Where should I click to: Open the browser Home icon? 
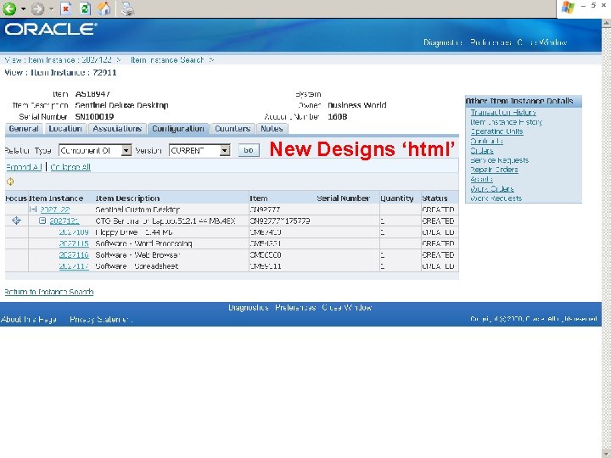tap(104, 8)
